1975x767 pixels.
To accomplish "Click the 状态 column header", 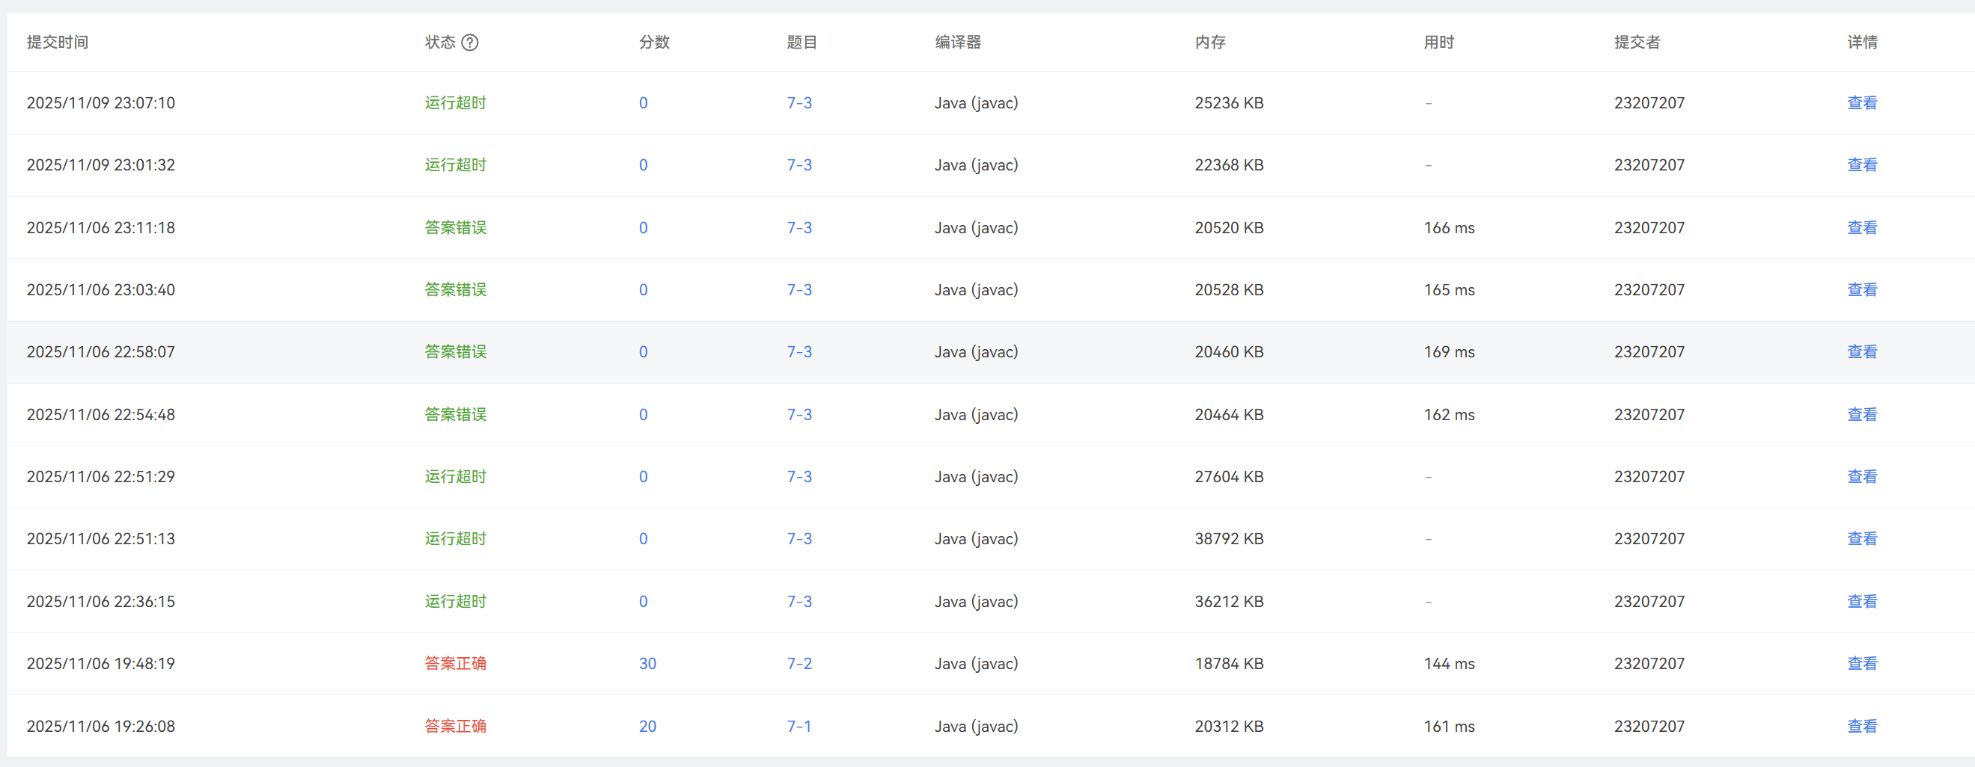I will pos(440,43).
